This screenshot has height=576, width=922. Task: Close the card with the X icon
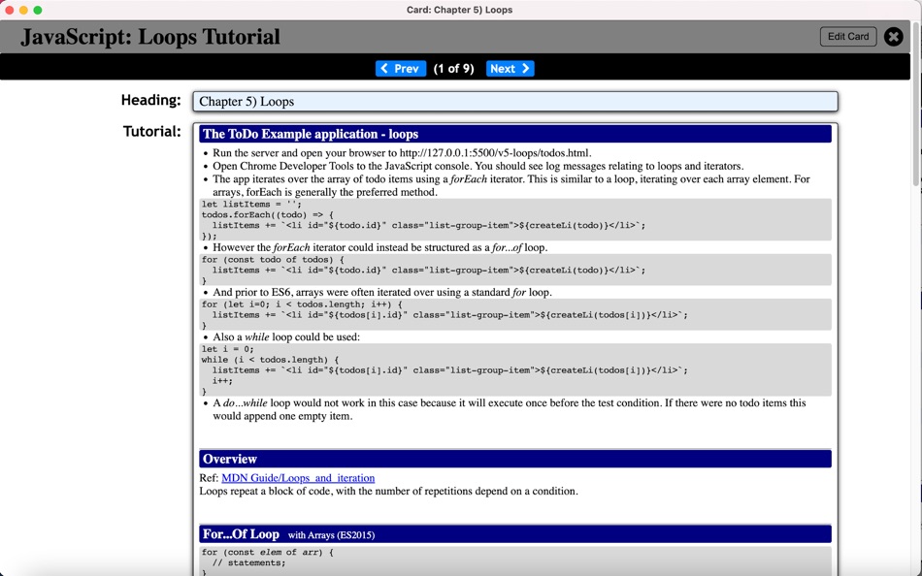click(x=893, y=37)
